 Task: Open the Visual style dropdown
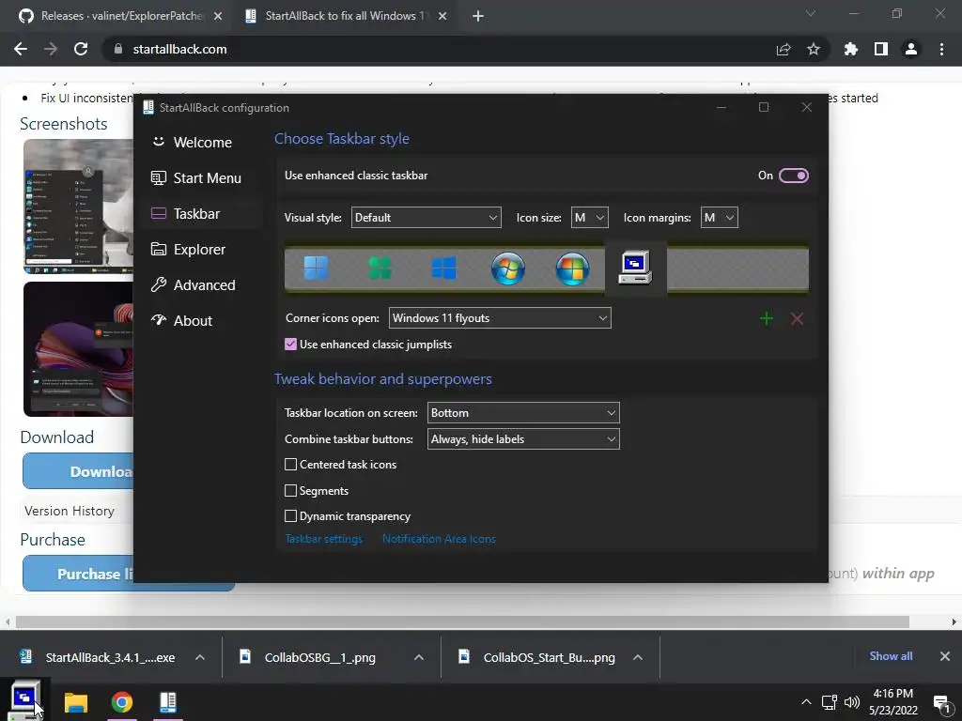[x=426, y=218]
